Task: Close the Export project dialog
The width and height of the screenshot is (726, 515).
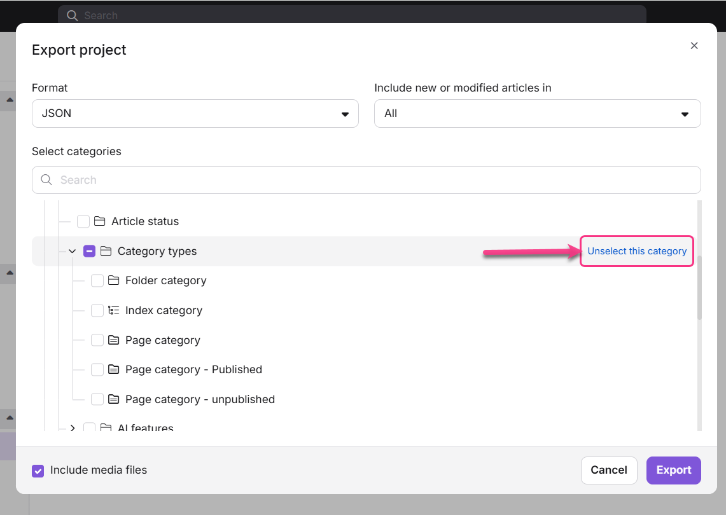Action: click(694, 45)
